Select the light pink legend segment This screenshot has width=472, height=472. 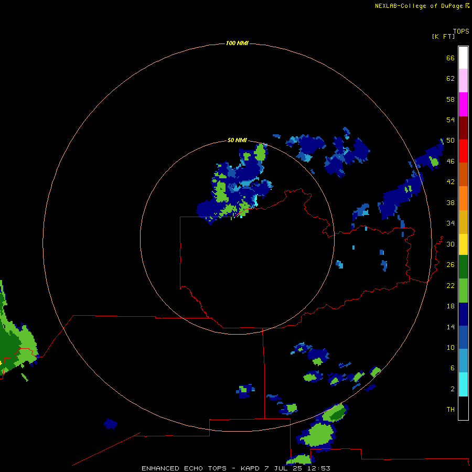[463, 80]
